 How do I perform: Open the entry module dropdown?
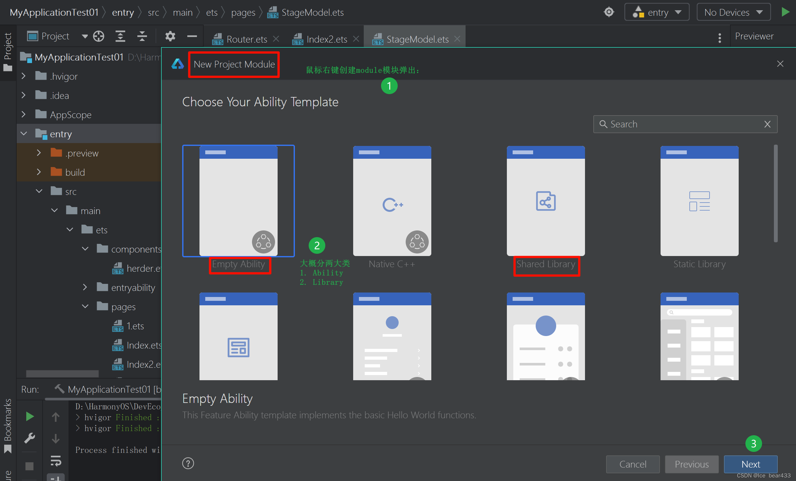pyautogui.click(x=657, y=12)
